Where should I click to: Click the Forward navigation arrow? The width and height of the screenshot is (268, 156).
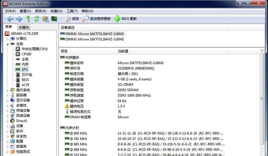pyautogui.click(x=19, y=19)
